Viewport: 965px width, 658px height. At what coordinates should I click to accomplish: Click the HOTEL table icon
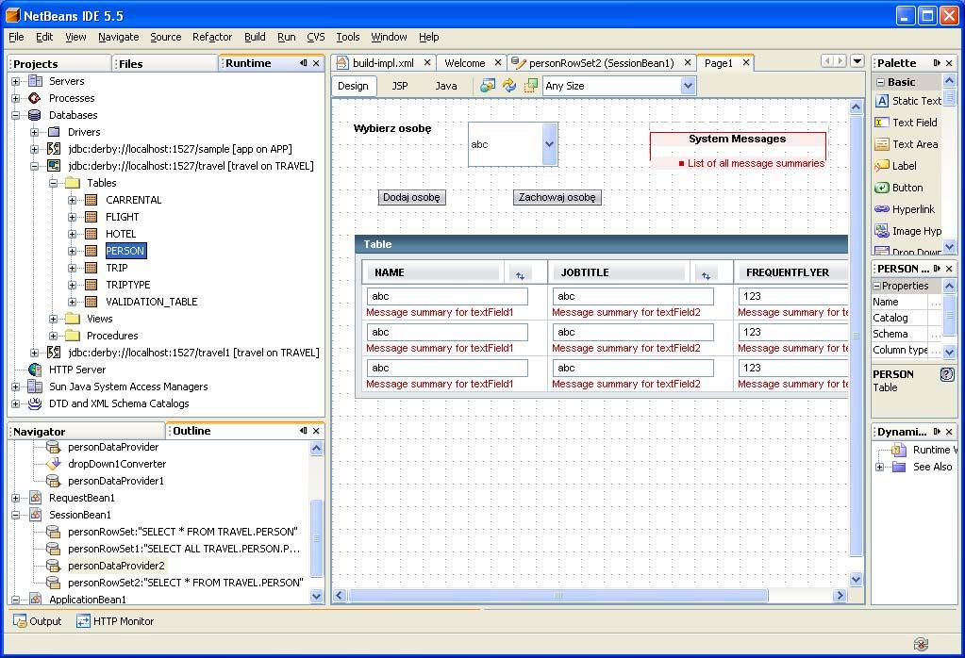(x=92, y=234)
